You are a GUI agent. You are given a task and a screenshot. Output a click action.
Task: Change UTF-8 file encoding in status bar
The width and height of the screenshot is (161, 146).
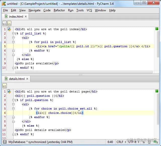[134, 142]
